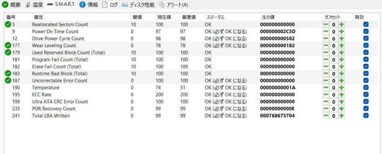This screenshot has height=154, width=382.
Task: Decrease offset for Erase Fail Count
Action: coord(326,67)
